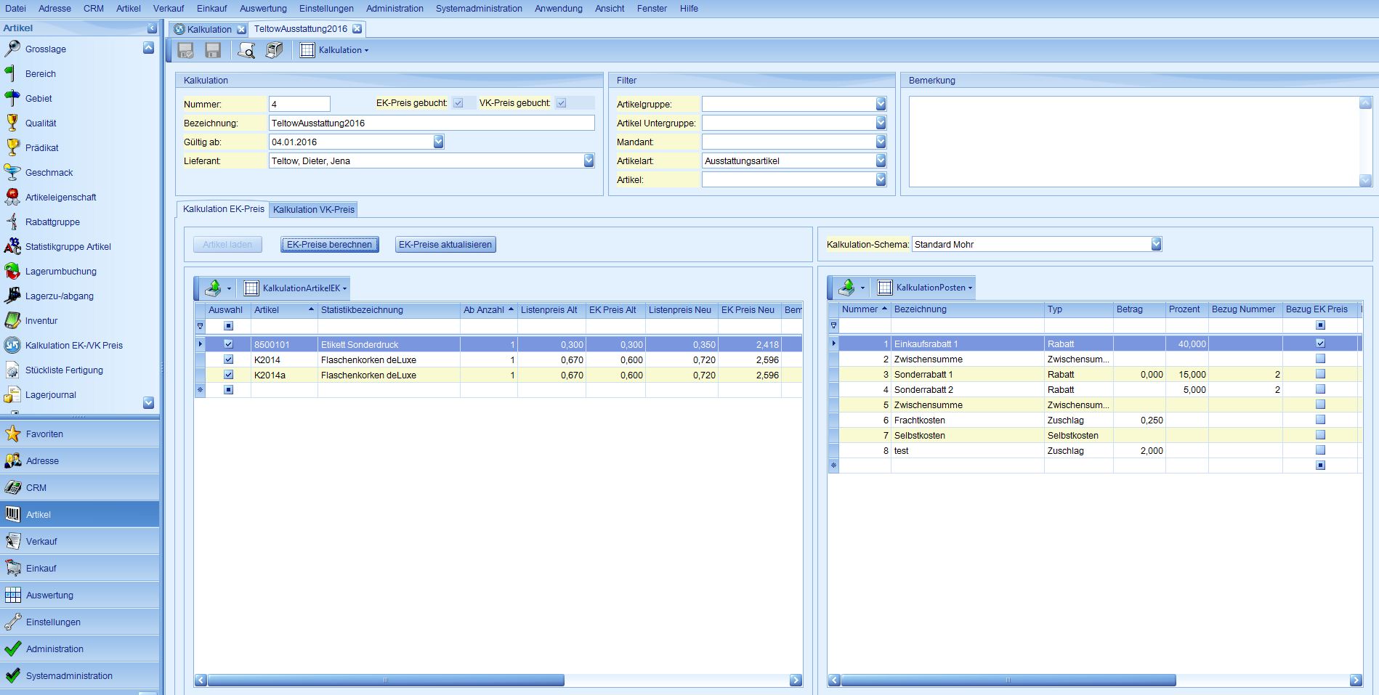The height and width of the screenshot is (695, 1379).
Task: Click the Bezeichnung input field
Action: pos(432,123)
